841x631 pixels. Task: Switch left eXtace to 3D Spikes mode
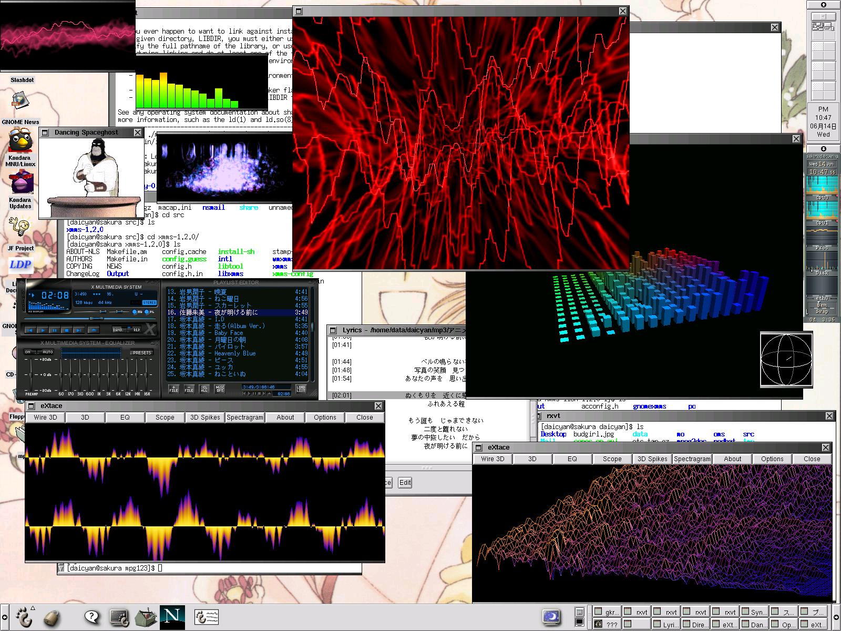click(x=205, y=418)
